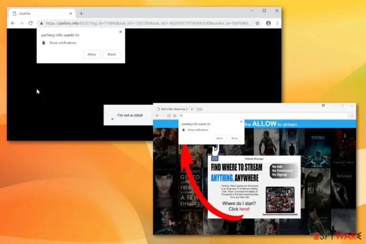
Task: Click the forward arrow in captcha window
Action: coord(22,23)
